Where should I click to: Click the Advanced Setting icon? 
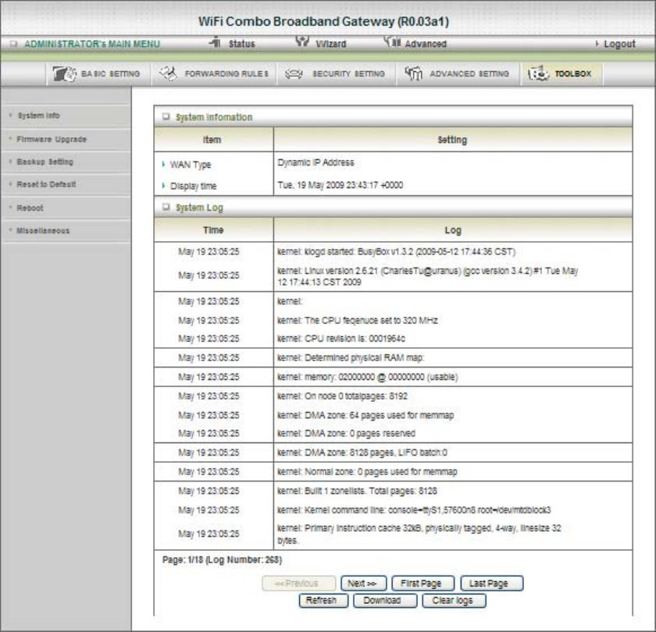coord(413,73)
